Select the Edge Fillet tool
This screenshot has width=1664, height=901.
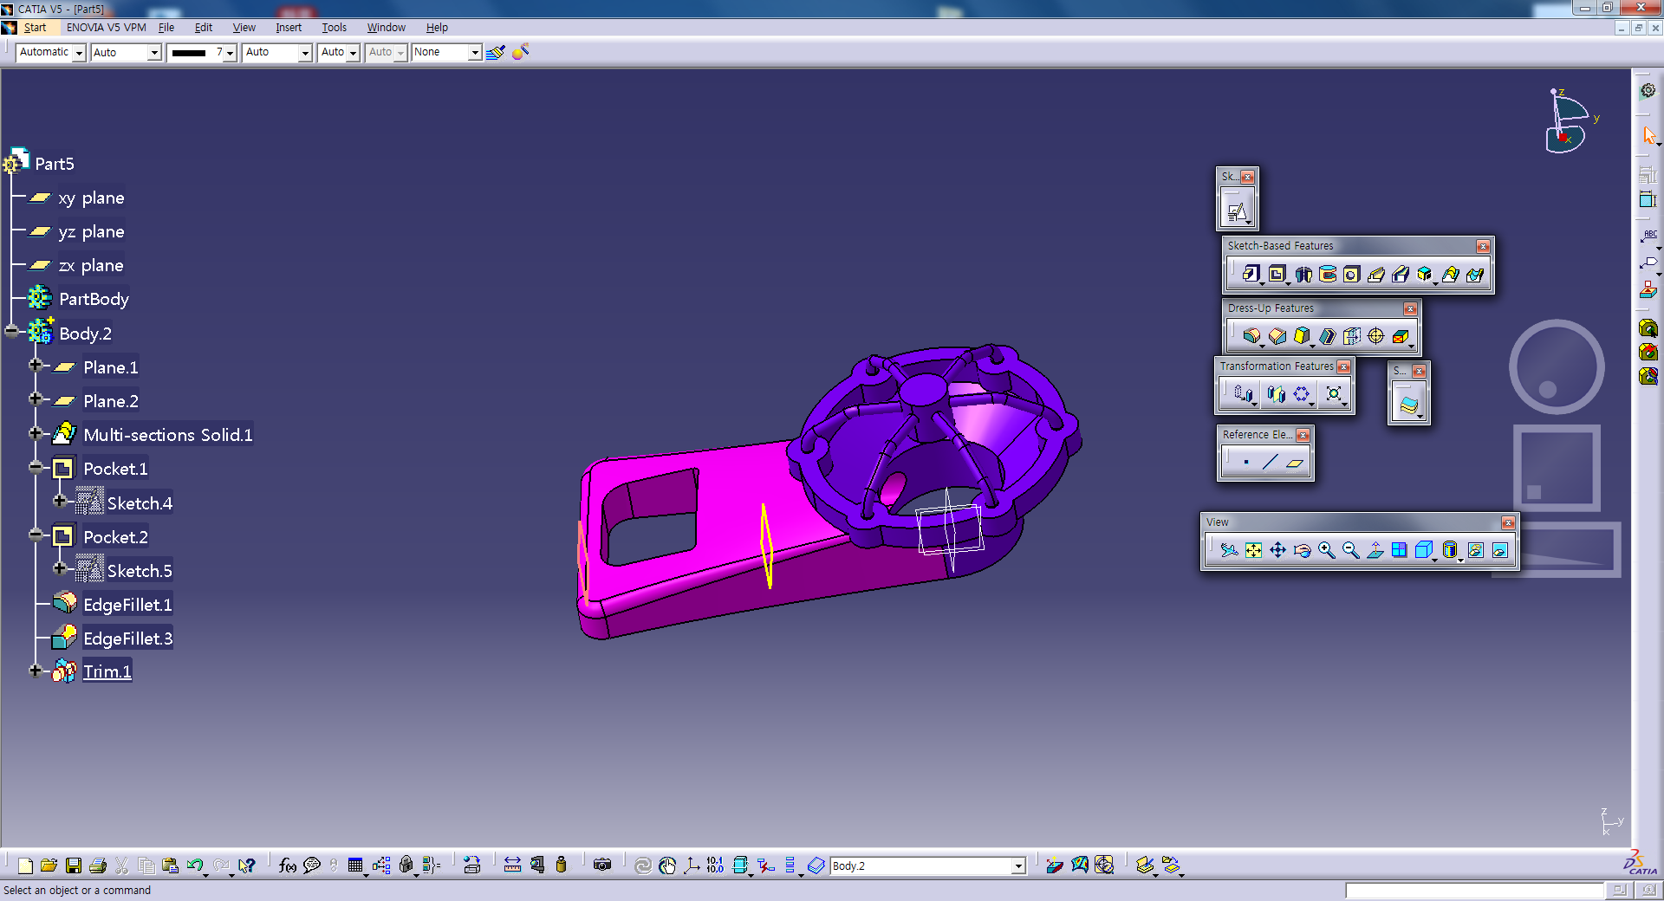click(1251, 335)
